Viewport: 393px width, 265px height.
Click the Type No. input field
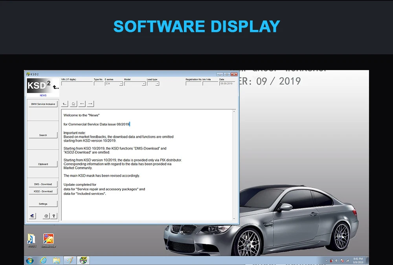click(99, 83)
